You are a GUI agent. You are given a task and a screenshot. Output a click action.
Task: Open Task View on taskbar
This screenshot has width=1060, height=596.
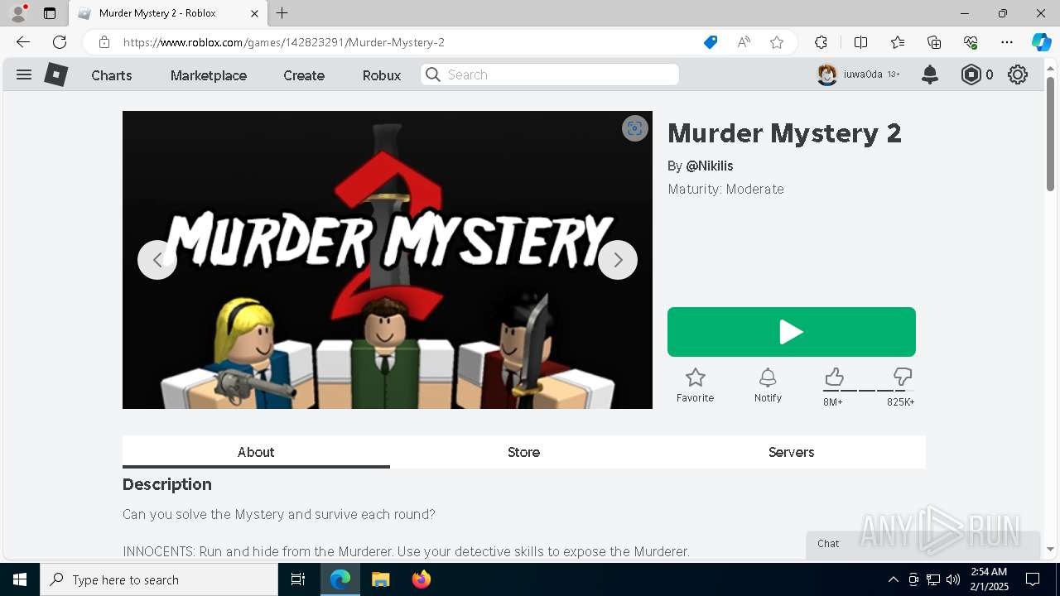pyautogui.click(x=298, y=579)
